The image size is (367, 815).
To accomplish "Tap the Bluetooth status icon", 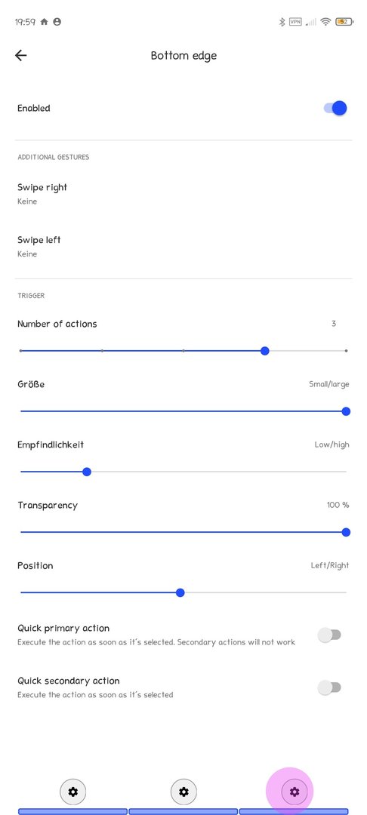I will coord(282,22).
